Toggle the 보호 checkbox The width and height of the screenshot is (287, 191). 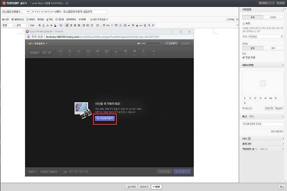(x=244, y=23)
